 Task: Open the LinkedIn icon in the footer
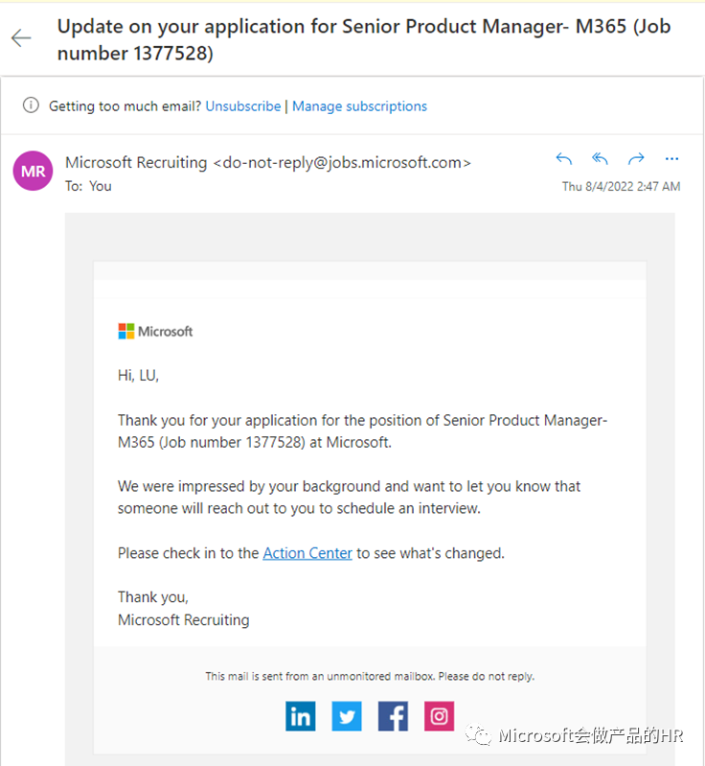tap(300, 716)
